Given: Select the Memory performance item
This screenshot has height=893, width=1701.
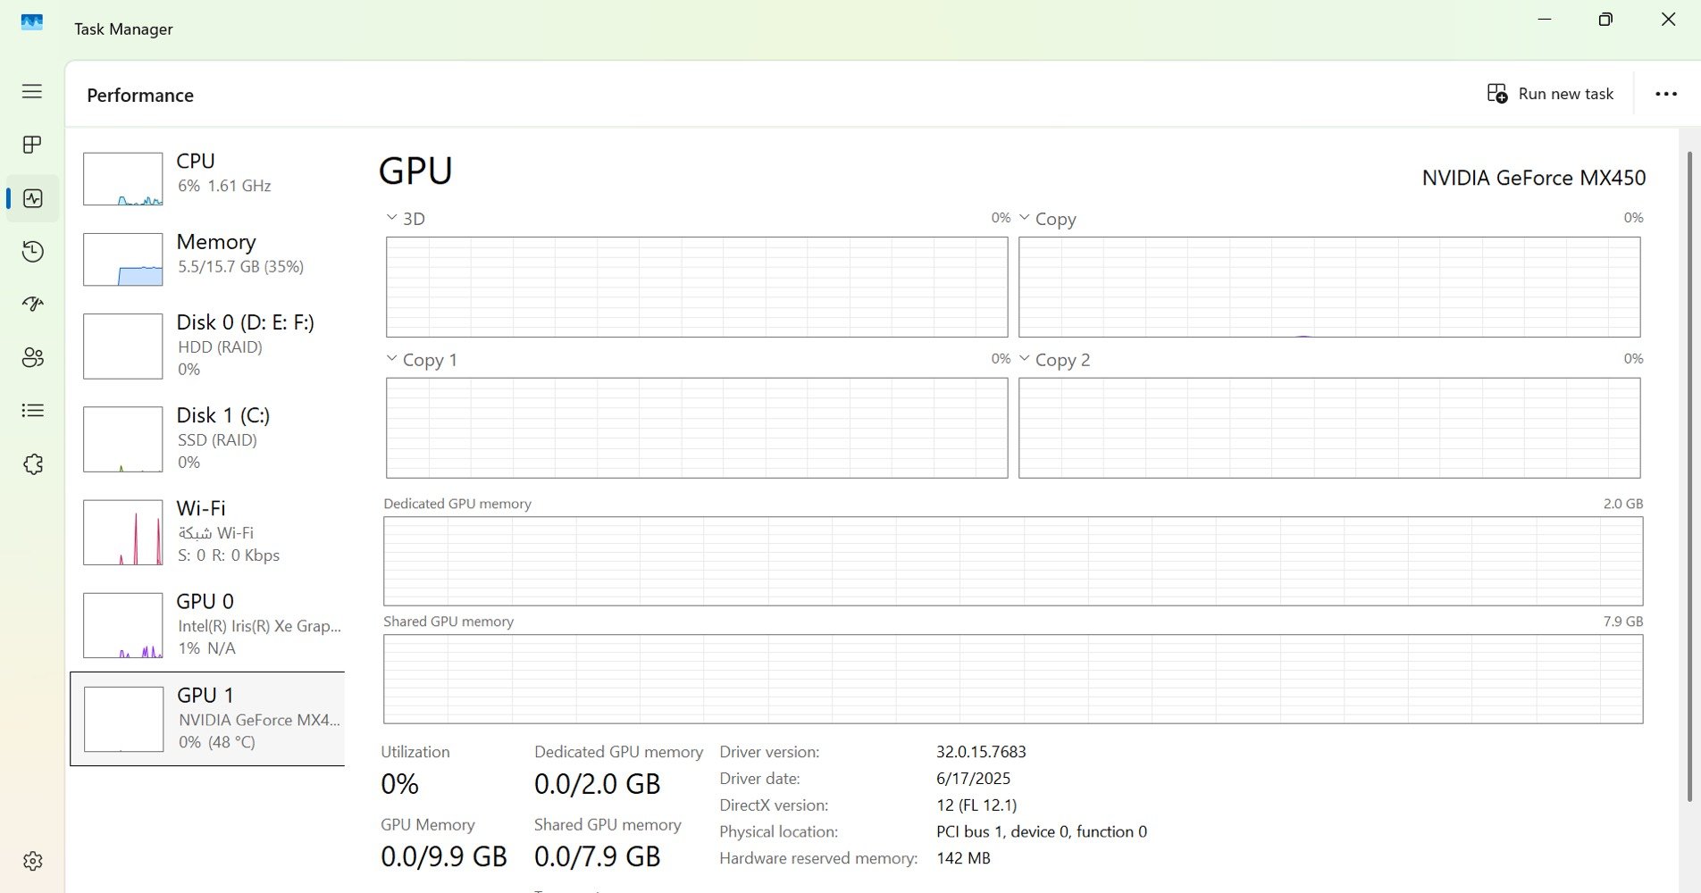Looking at the screenshot, I should coord(207,259).
